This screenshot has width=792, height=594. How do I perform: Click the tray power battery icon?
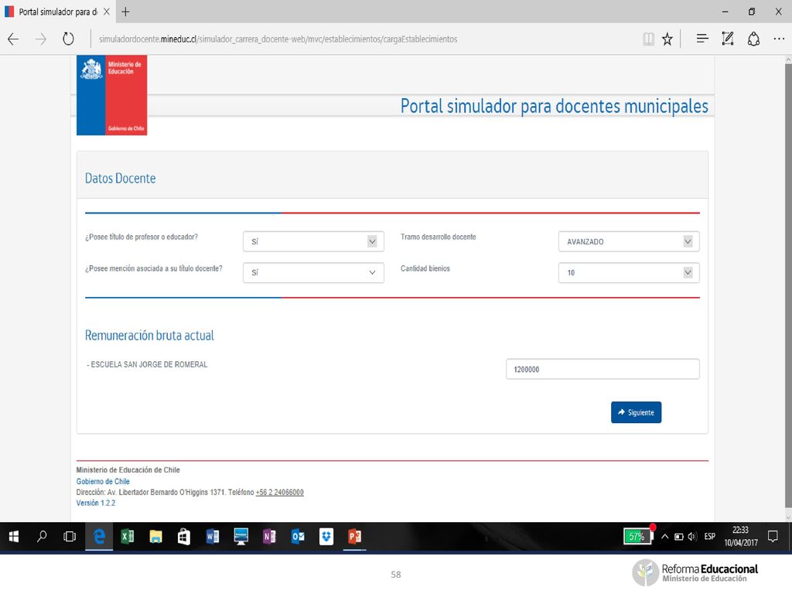[x=679, y=537]
